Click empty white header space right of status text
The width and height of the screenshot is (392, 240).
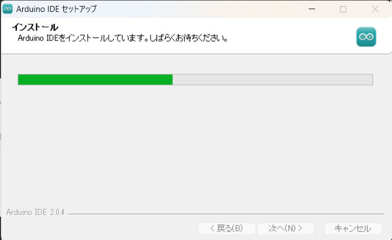(x=290, y=37)
